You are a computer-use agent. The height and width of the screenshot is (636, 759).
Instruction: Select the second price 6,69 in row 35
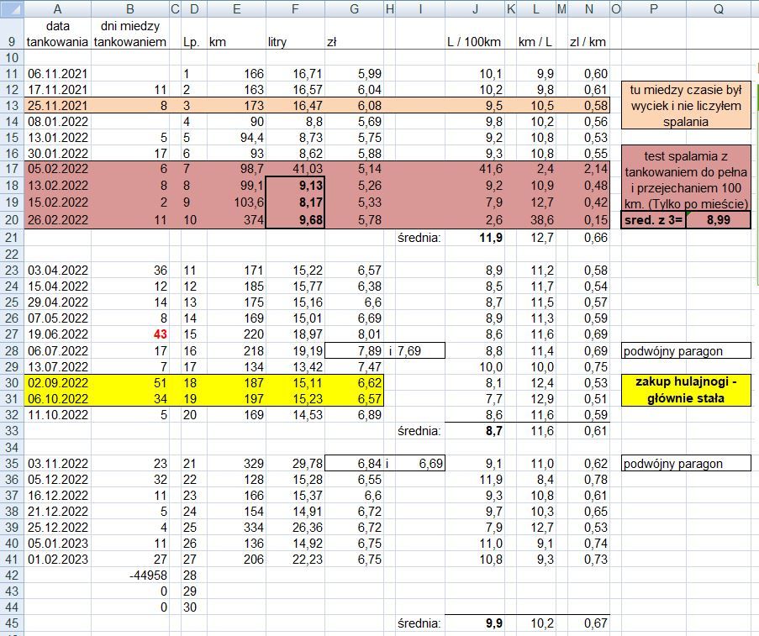(x=419, y=463)
